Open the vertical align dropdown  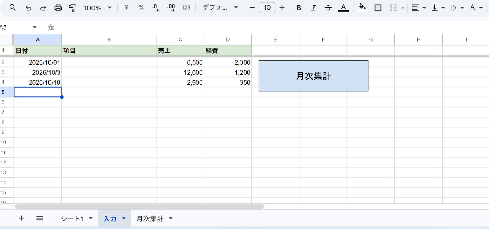[x=438, y=8]
